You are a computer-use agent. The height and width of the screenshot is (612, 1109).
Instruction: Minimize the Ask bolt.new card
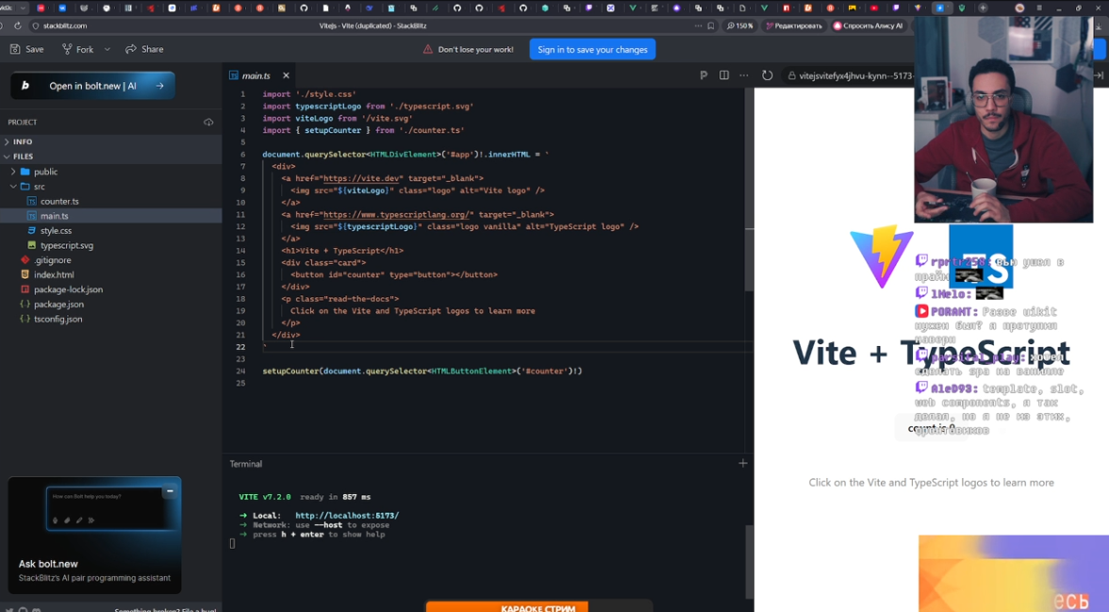[170, 490]
